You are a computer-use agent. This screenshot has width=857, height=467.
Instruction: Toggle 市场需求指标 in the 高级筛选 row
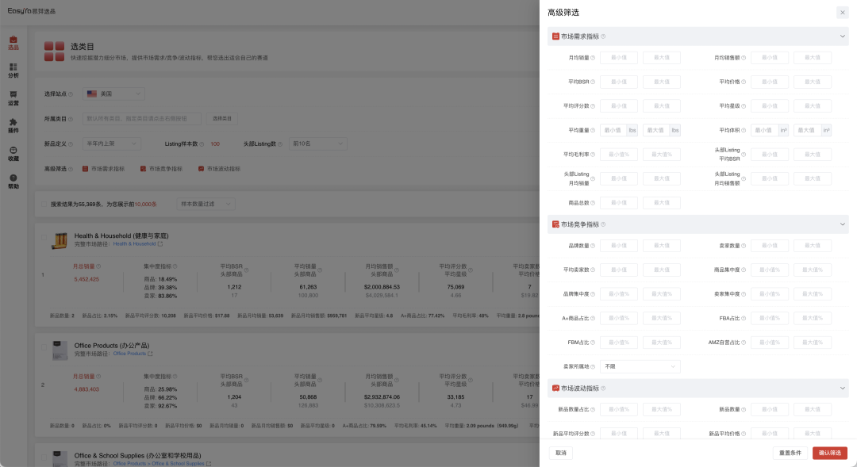[103, 169]
